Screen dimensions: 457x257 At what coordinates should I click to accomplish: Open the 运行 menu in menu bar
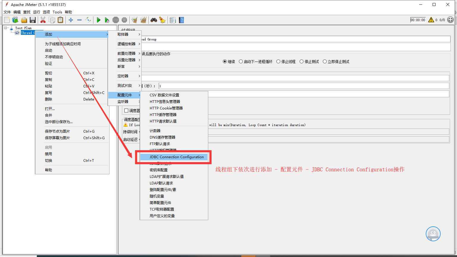coord(37,12)
